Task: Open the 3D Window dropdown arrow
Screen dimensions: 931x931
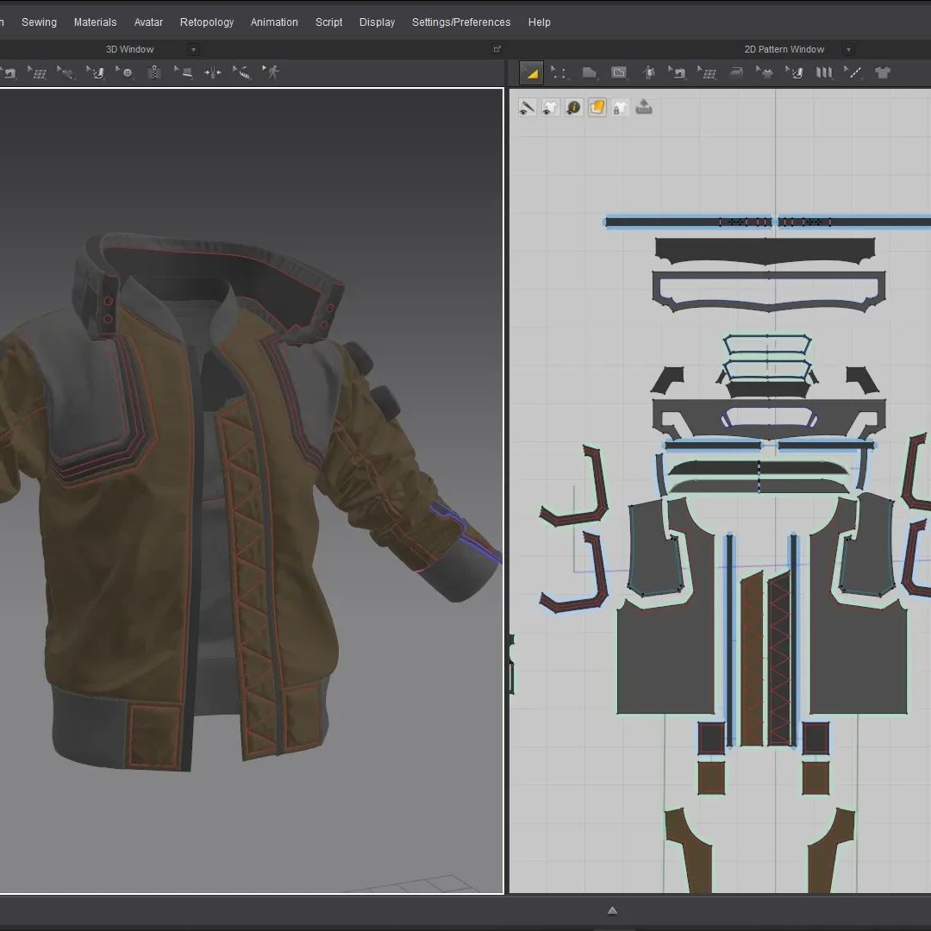Action: click(193, 50)
